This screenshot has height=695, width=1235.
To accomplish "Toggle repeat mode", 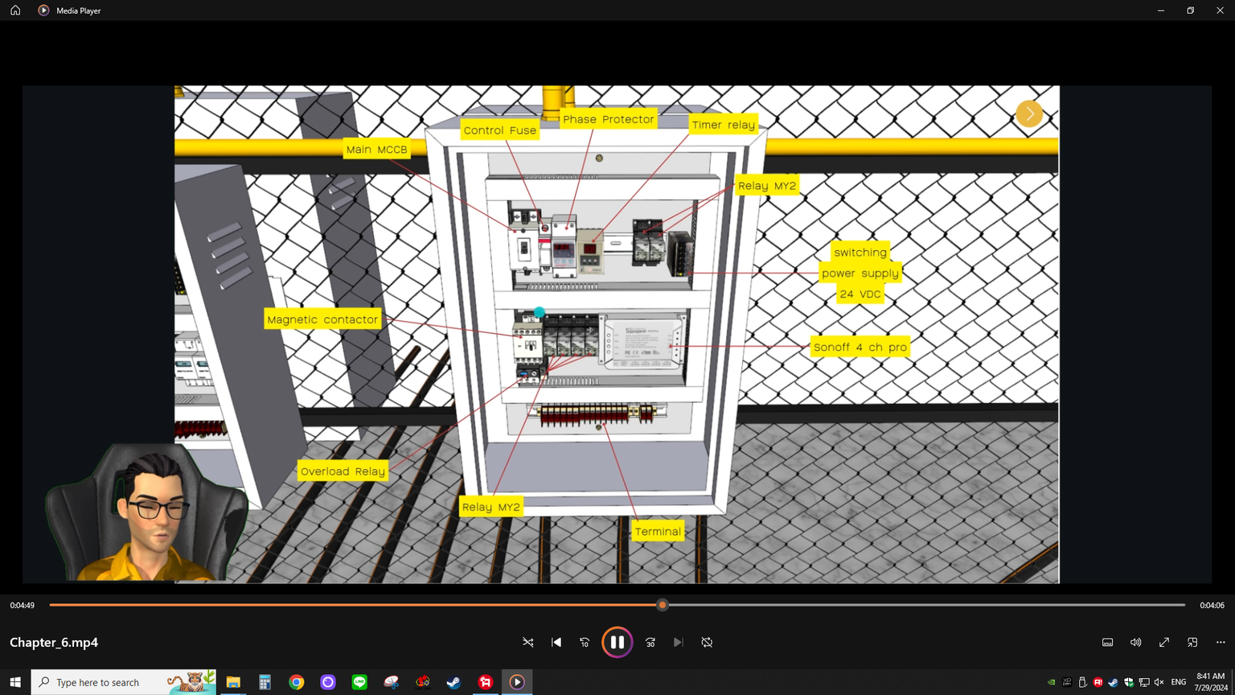I will point(707,642).
